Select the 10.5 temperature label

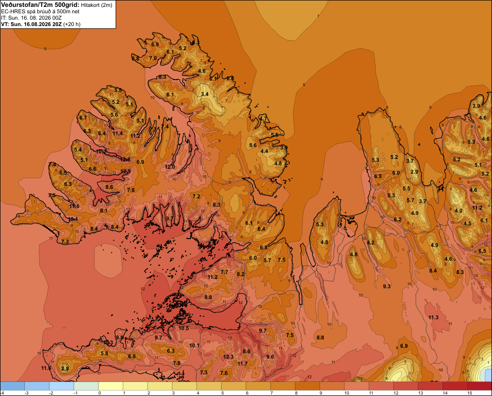[184, 328]
